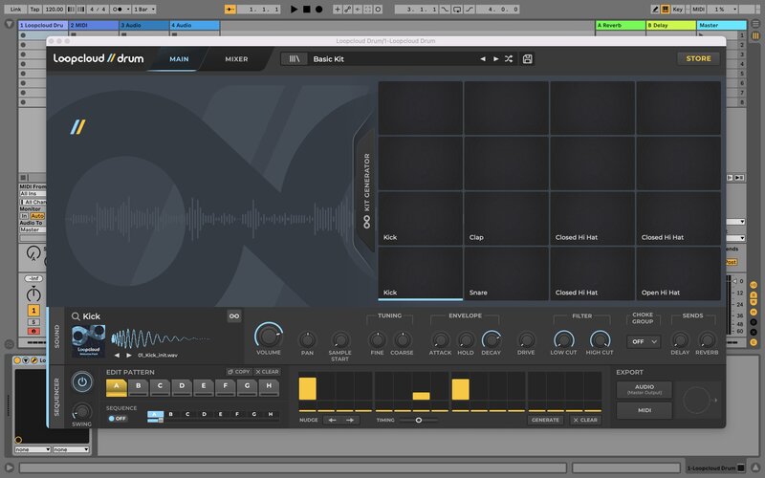Toggle the Sequence OFF switch

(x=117, y=419)
